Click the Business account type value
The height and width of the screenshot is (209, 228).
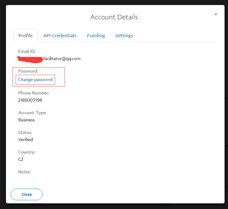click(27, 120)
